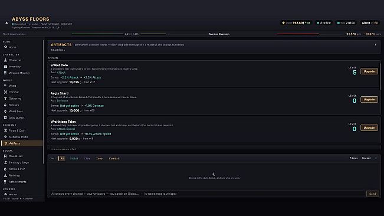Image resolution: width=384 pixels, height=216 pixels.
Task: Upgrade the Aegis Shard artifact
Action: [x=369, y=99]
